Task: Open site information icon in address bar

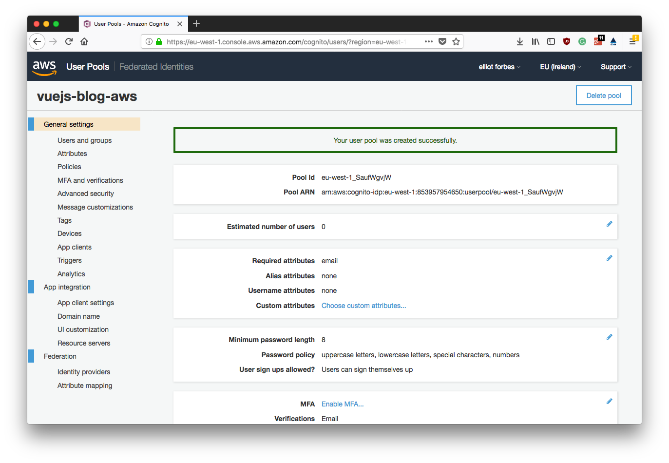Action: click(149, 41)
